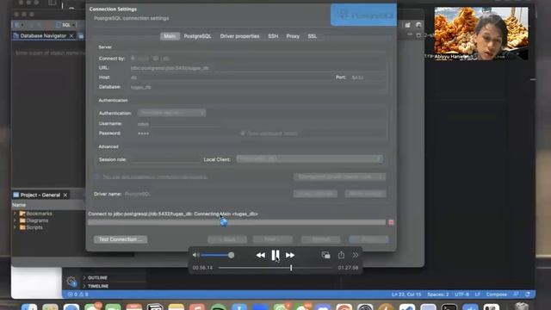Pause the video playback
Image resolution: width=551 pixels, height=310 pixels.
275,255
